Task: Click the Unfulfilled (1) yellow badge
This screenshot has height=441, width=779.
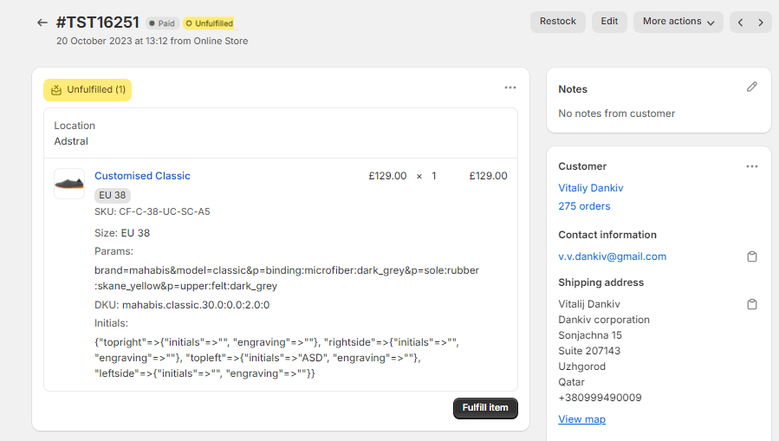Action: click(x=88, y=90)
